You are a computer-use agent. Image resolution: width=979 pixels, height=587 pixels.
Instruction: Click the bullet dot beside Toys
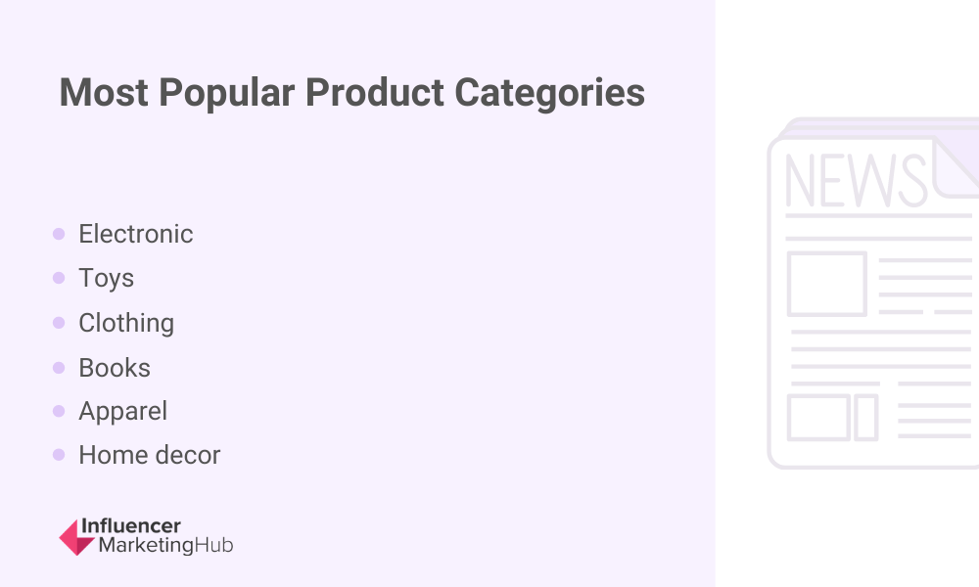point(59,278)
